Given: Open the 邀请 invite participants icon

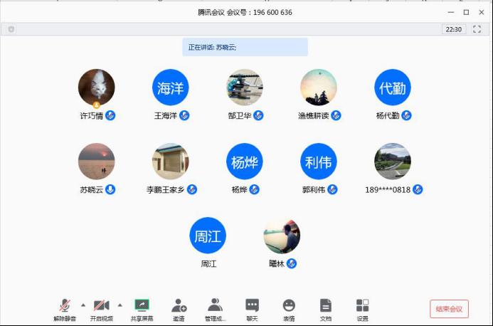Looking at the screenshot, I should click(x=179, y=306).
